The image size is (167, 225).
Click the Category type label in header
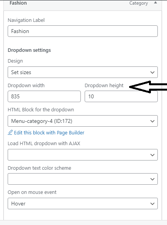point(139,3)
